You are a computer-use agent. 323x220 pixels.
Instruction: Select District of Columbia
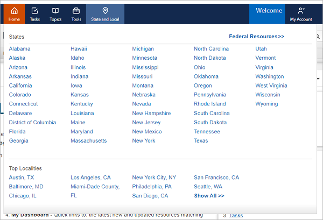(32, 123)
